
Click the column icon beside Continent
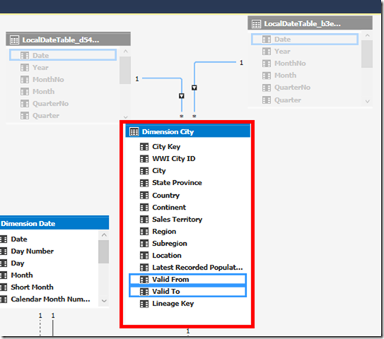click(144, 208)
